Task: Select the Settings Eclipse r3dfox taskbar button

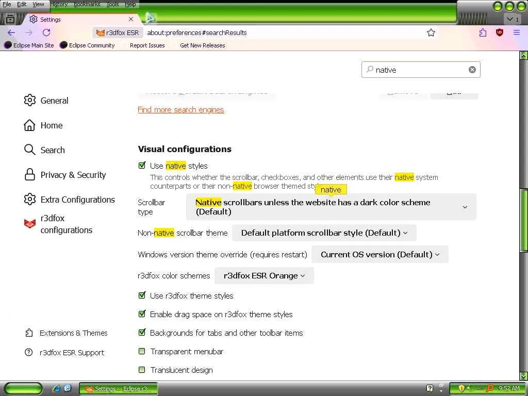Action: [x=119, y=389]
